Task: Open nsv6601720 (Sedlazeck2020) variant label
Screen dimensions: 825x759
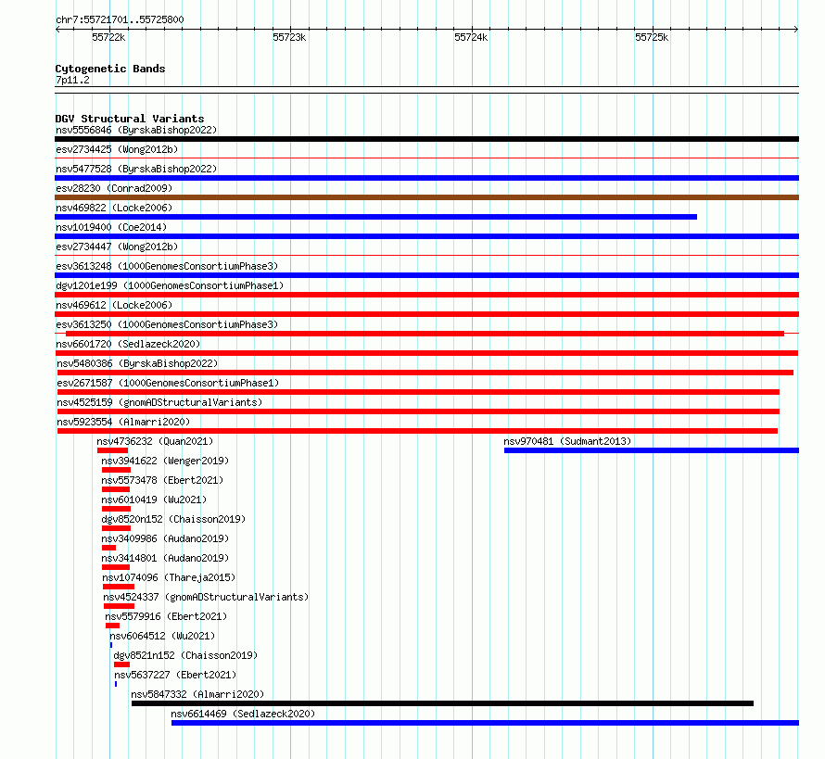Action: (x=128, y=344)
